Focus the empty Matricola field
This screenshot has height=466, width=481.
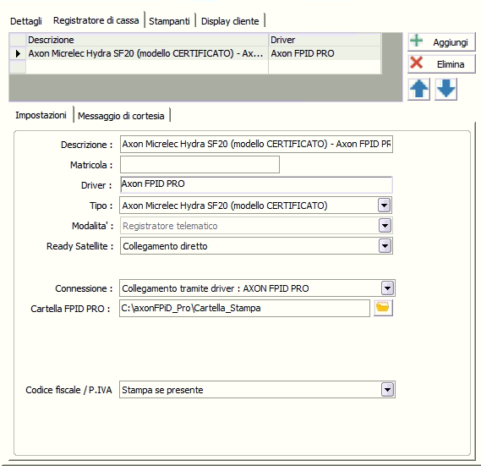tap(200, 165)
